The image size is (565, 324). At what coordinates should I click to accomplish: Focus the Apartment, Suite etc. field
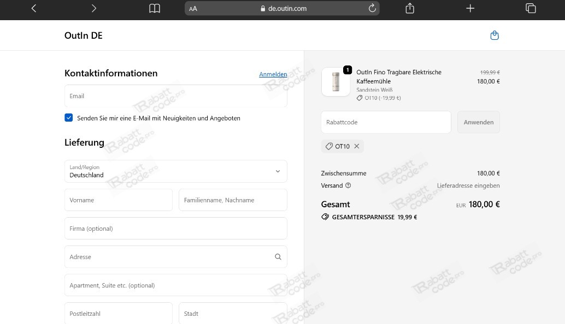176,285
